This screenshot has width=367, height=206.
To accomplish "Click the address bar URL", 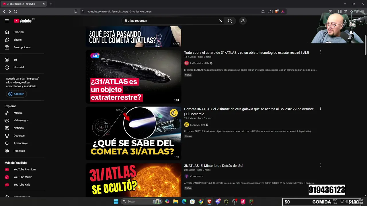I will [119, 11].
